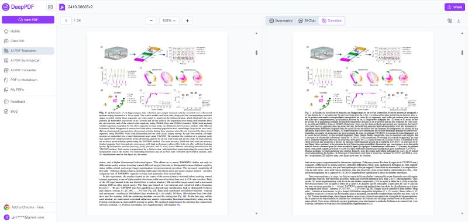Click the PDF file icon beside the filename
Screen dimensions: 468x222
coord(62,7)
